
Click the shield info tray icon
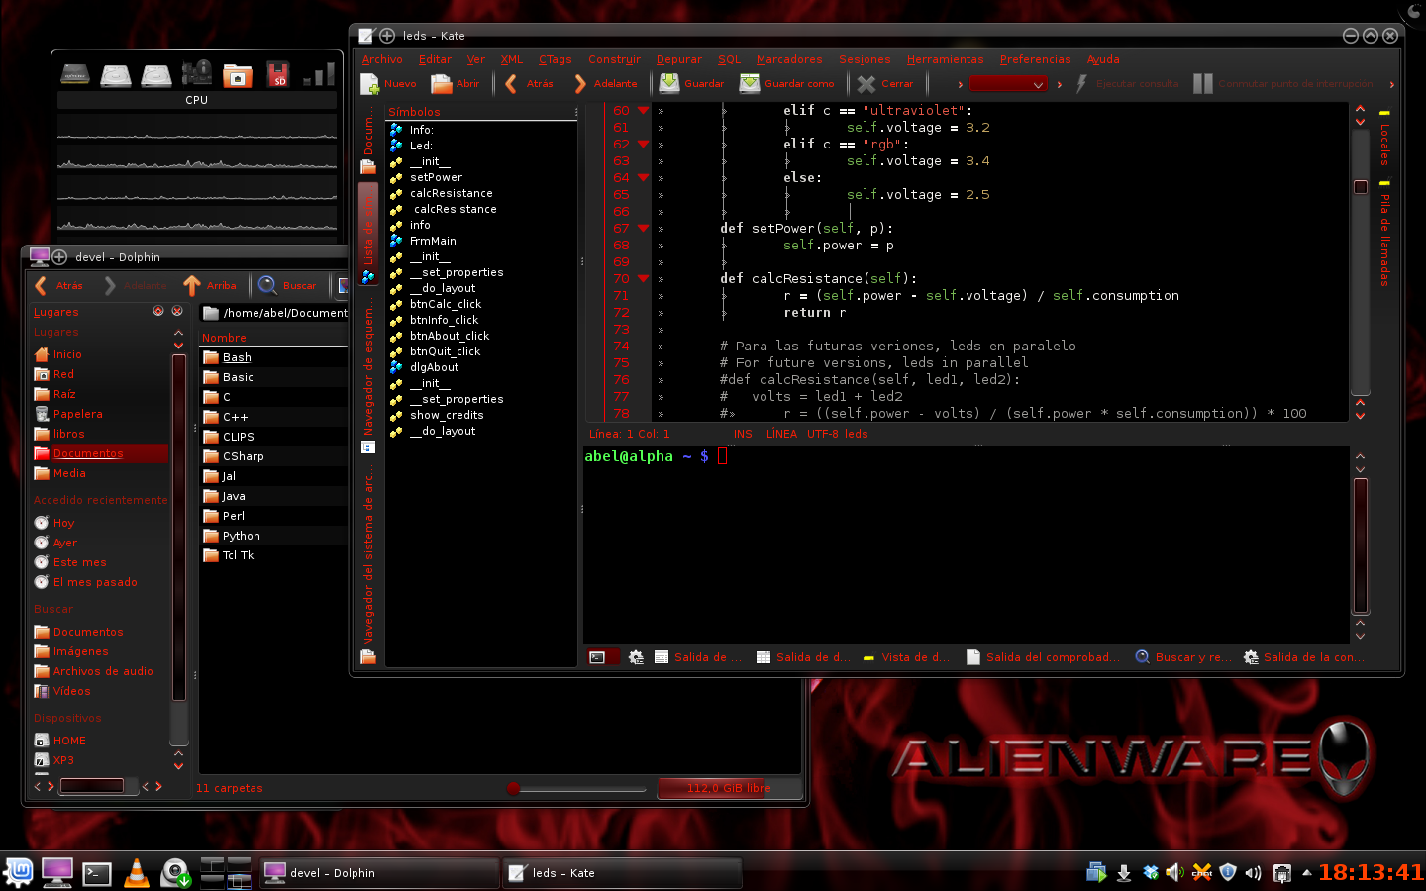coord(1228,872)
